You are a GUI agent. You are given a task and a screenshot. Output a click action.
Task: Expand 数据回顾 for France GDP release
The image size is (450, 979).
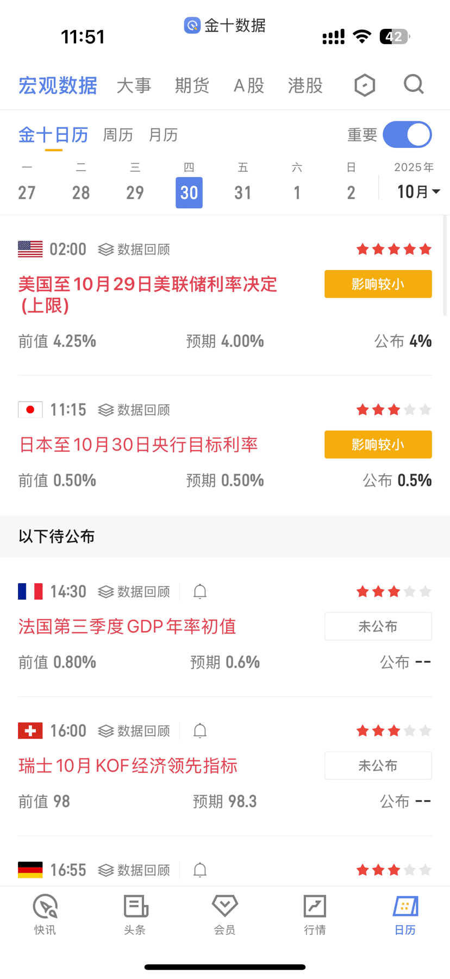134,591
